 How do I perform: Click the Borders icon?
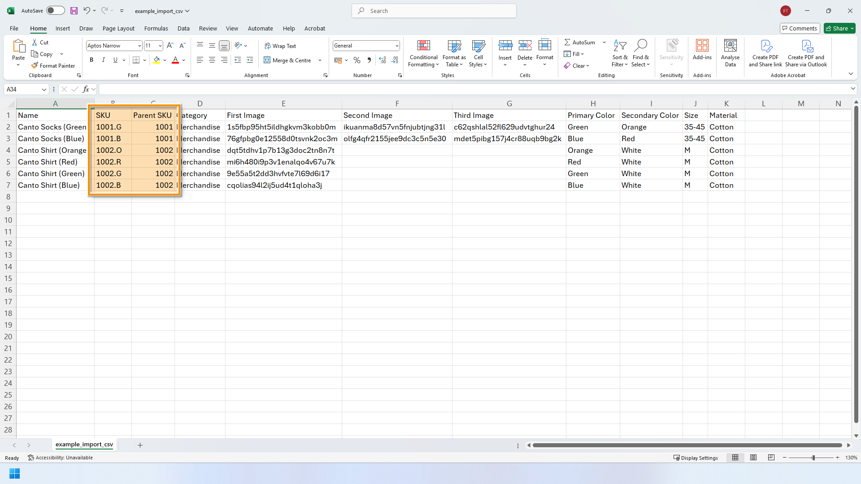tap(136, 60)
